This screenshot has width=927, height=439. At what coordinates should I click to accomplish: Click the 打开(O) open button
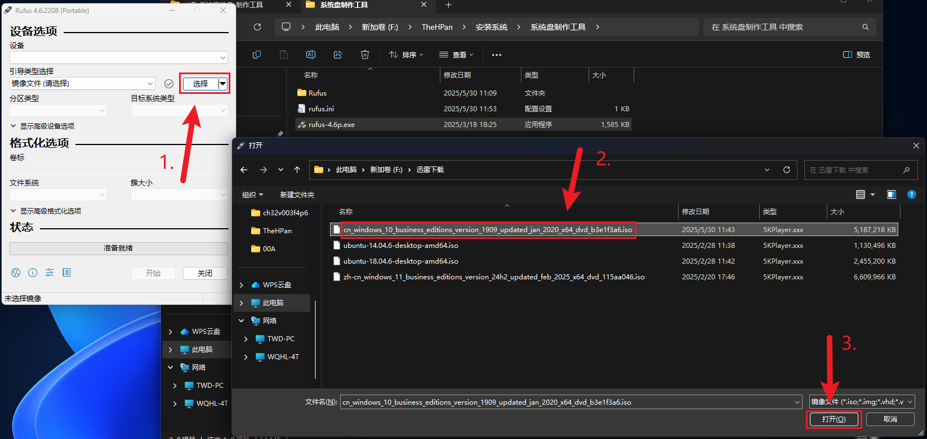834,419
